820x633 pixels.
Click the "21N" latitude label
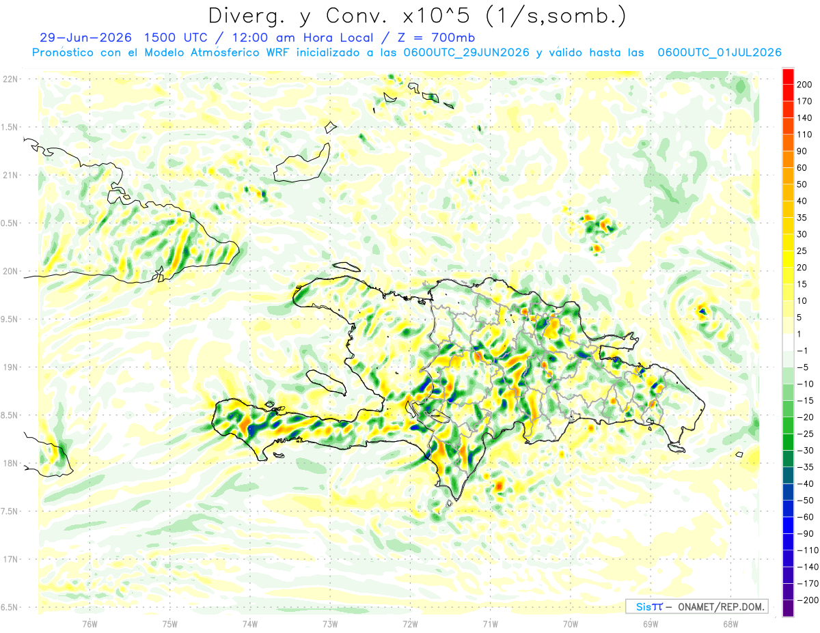click(x=11, y=175)
